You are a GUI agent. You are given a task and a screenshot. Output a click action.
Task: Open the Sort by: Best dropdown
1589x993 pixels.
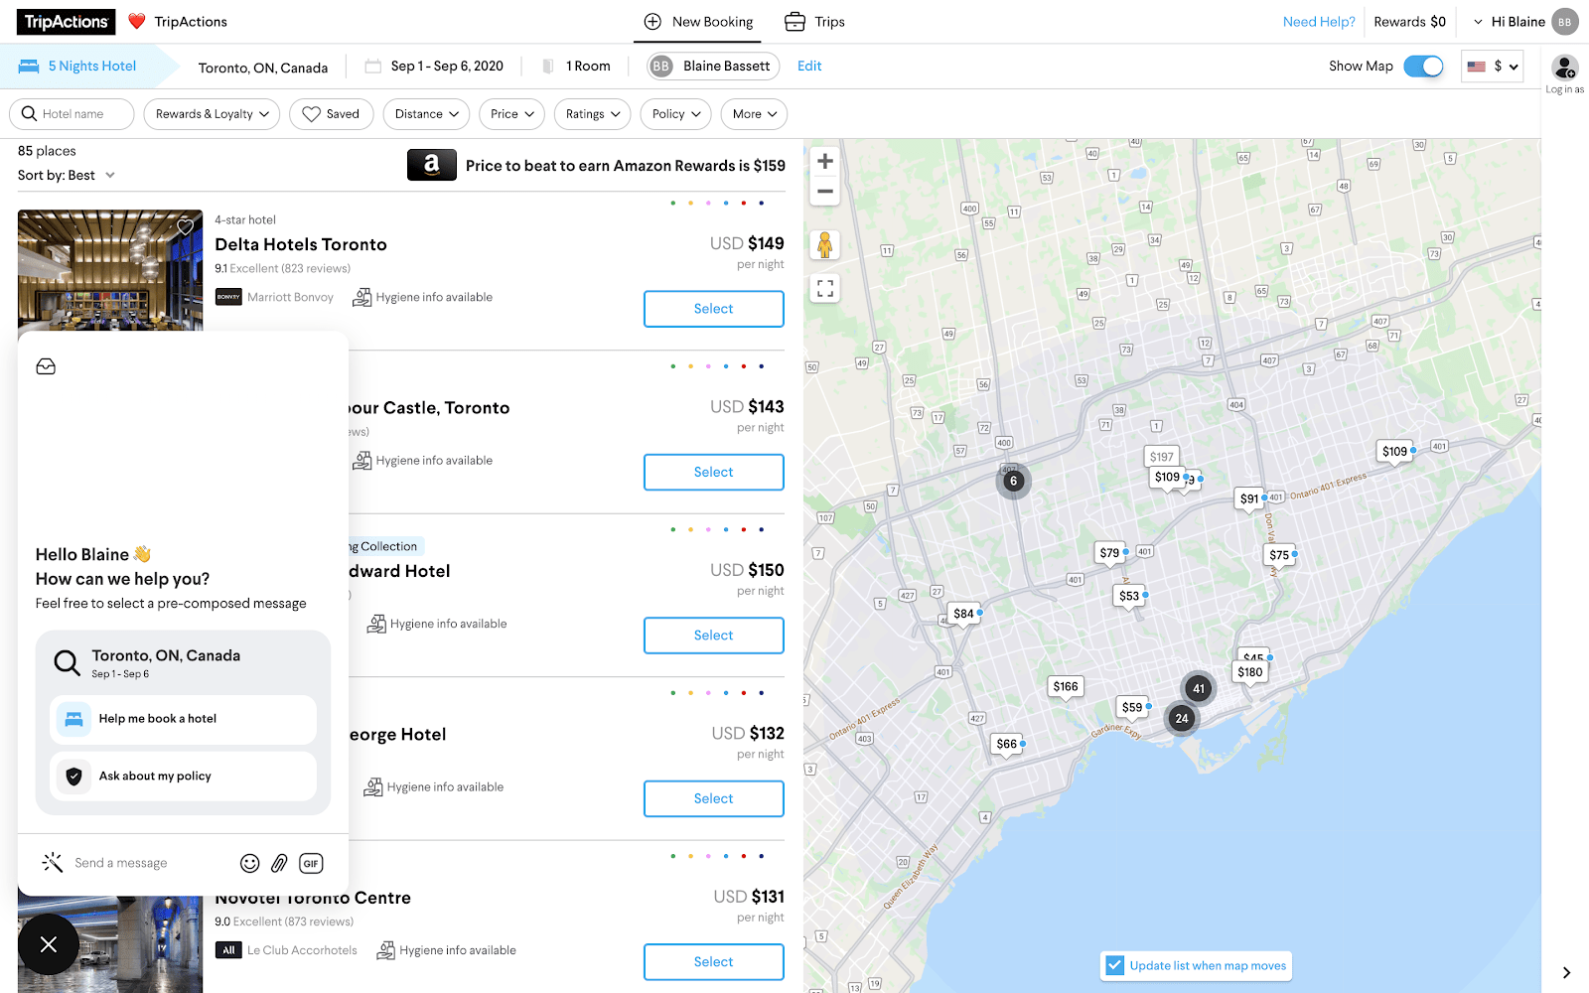(67, 176)
